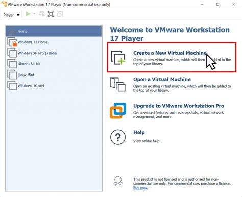Select the Windows 11 Home virtual machine
The width and height of the screenshot is (242, 197).
[54, 42]
